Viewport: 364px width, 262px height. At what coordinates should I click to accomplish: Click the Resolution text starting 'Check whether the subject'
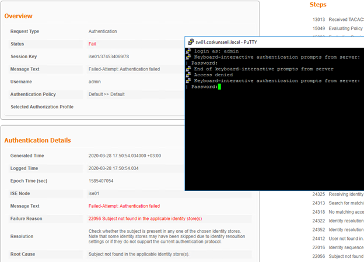coord(166,236)
